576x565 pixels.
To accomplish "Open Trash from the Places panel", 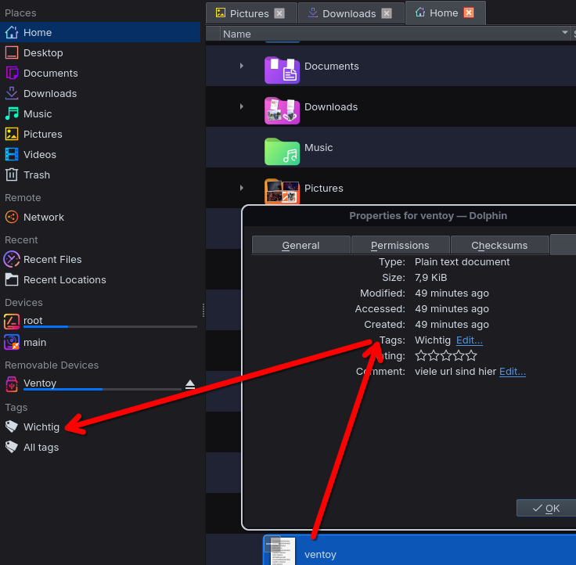I will pos(36,175).
